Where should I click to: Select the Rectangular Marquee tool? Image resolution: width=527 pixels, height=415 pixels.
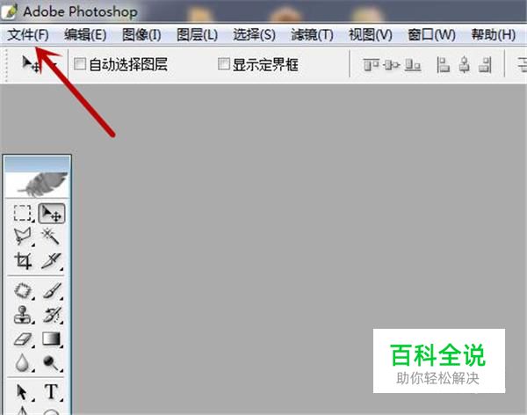point(23,214)
